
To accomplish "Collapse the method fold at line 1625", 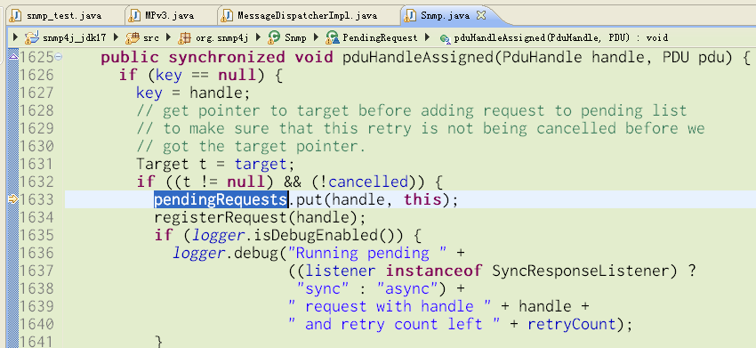I will point(59,57).
